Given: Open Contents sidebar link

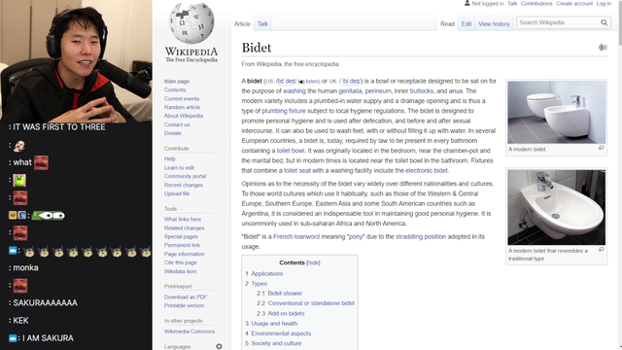Looking at the screenshot, I should (175, 89).
